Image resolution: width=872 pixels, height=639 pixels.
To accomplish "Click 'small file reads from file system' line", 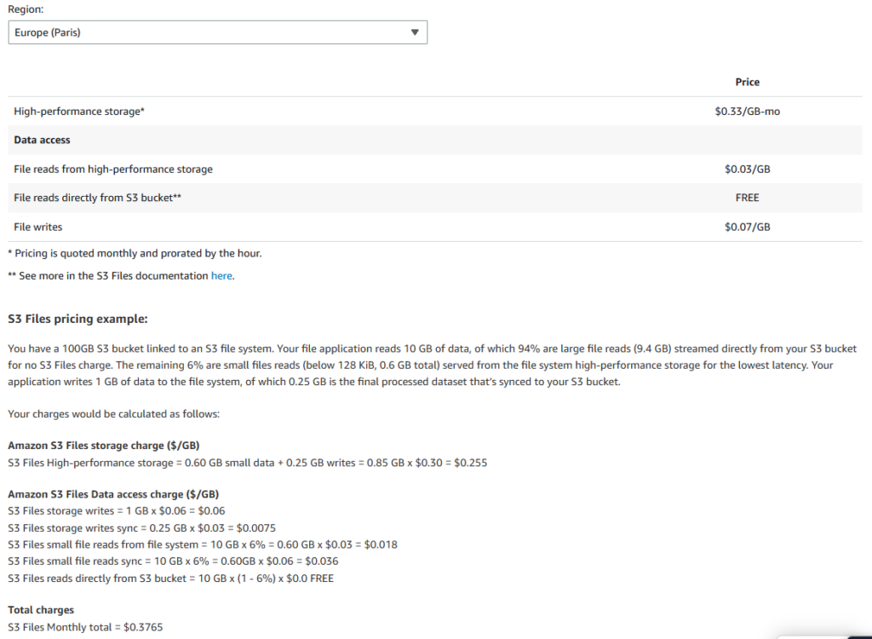I will (x=203, y=544).
